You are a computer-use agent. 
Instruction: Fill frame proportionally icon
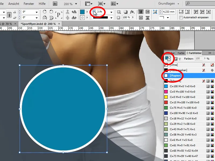(181, 12)
